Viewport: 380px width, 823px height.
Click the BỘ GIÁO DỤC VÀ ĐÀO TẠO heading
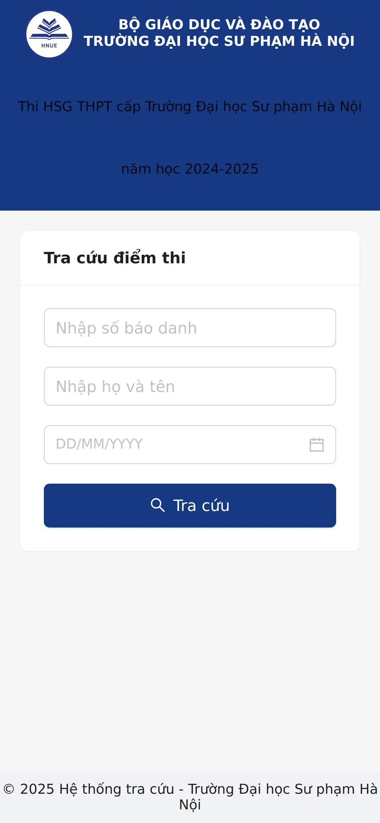tap(219, 25)
